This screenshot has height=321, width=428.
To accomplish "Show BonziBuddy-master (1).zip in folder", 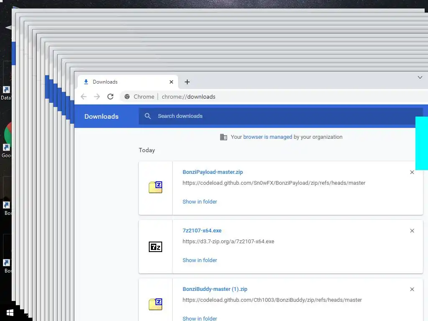I will [199, 318].
